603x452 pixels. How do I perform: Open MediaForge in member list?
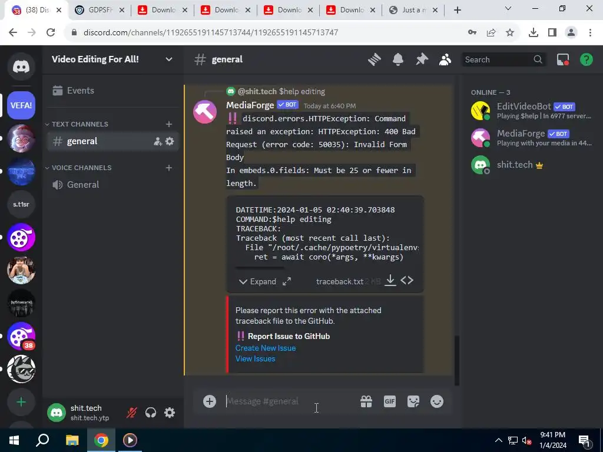click(x=531, y=138)
